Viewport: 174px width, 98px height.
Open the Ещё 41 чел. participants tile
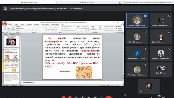[x=161, y=70]
